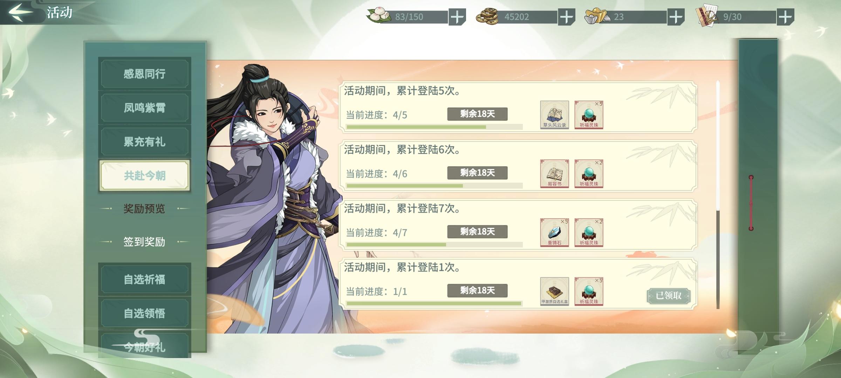Open 签到奖励 sub-item

144,242
